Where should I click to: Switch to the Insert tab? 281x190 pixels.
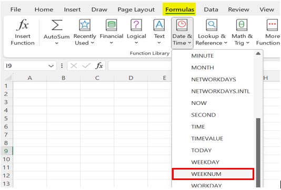(72, 9)
